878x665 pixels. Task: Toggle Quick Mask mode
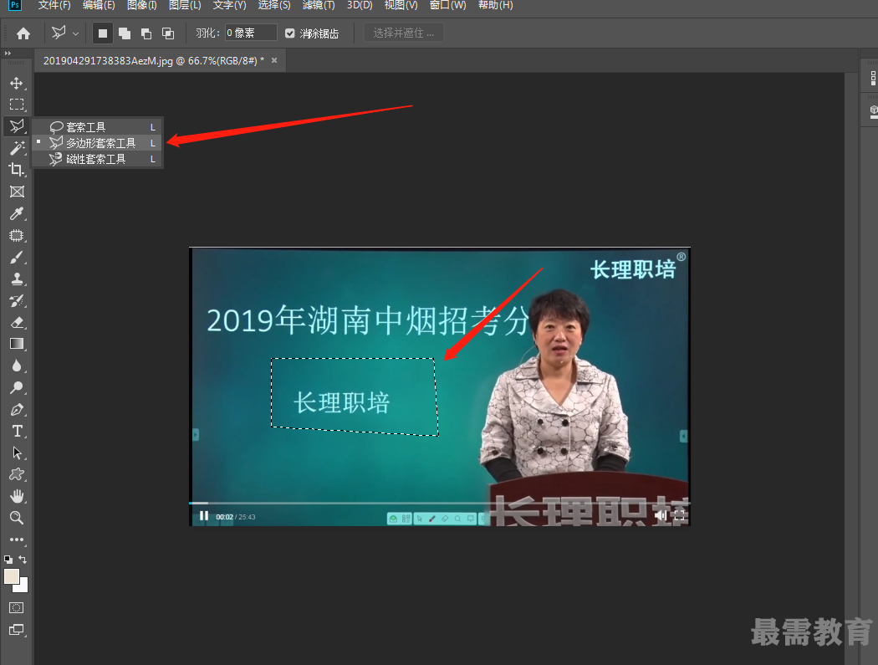click(x=16, y=608)
